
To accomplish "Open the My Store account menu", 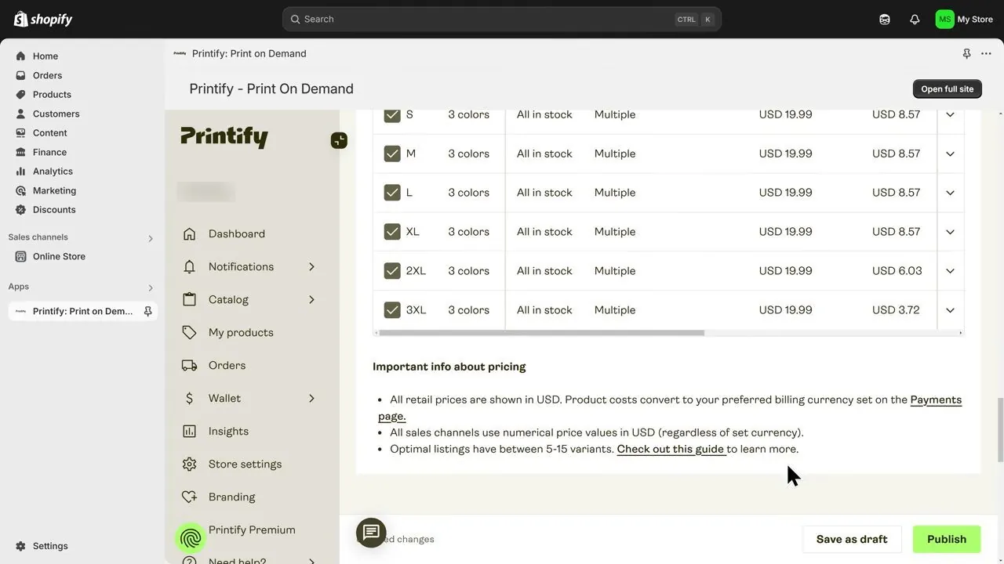I will click(x=964, y=20).
